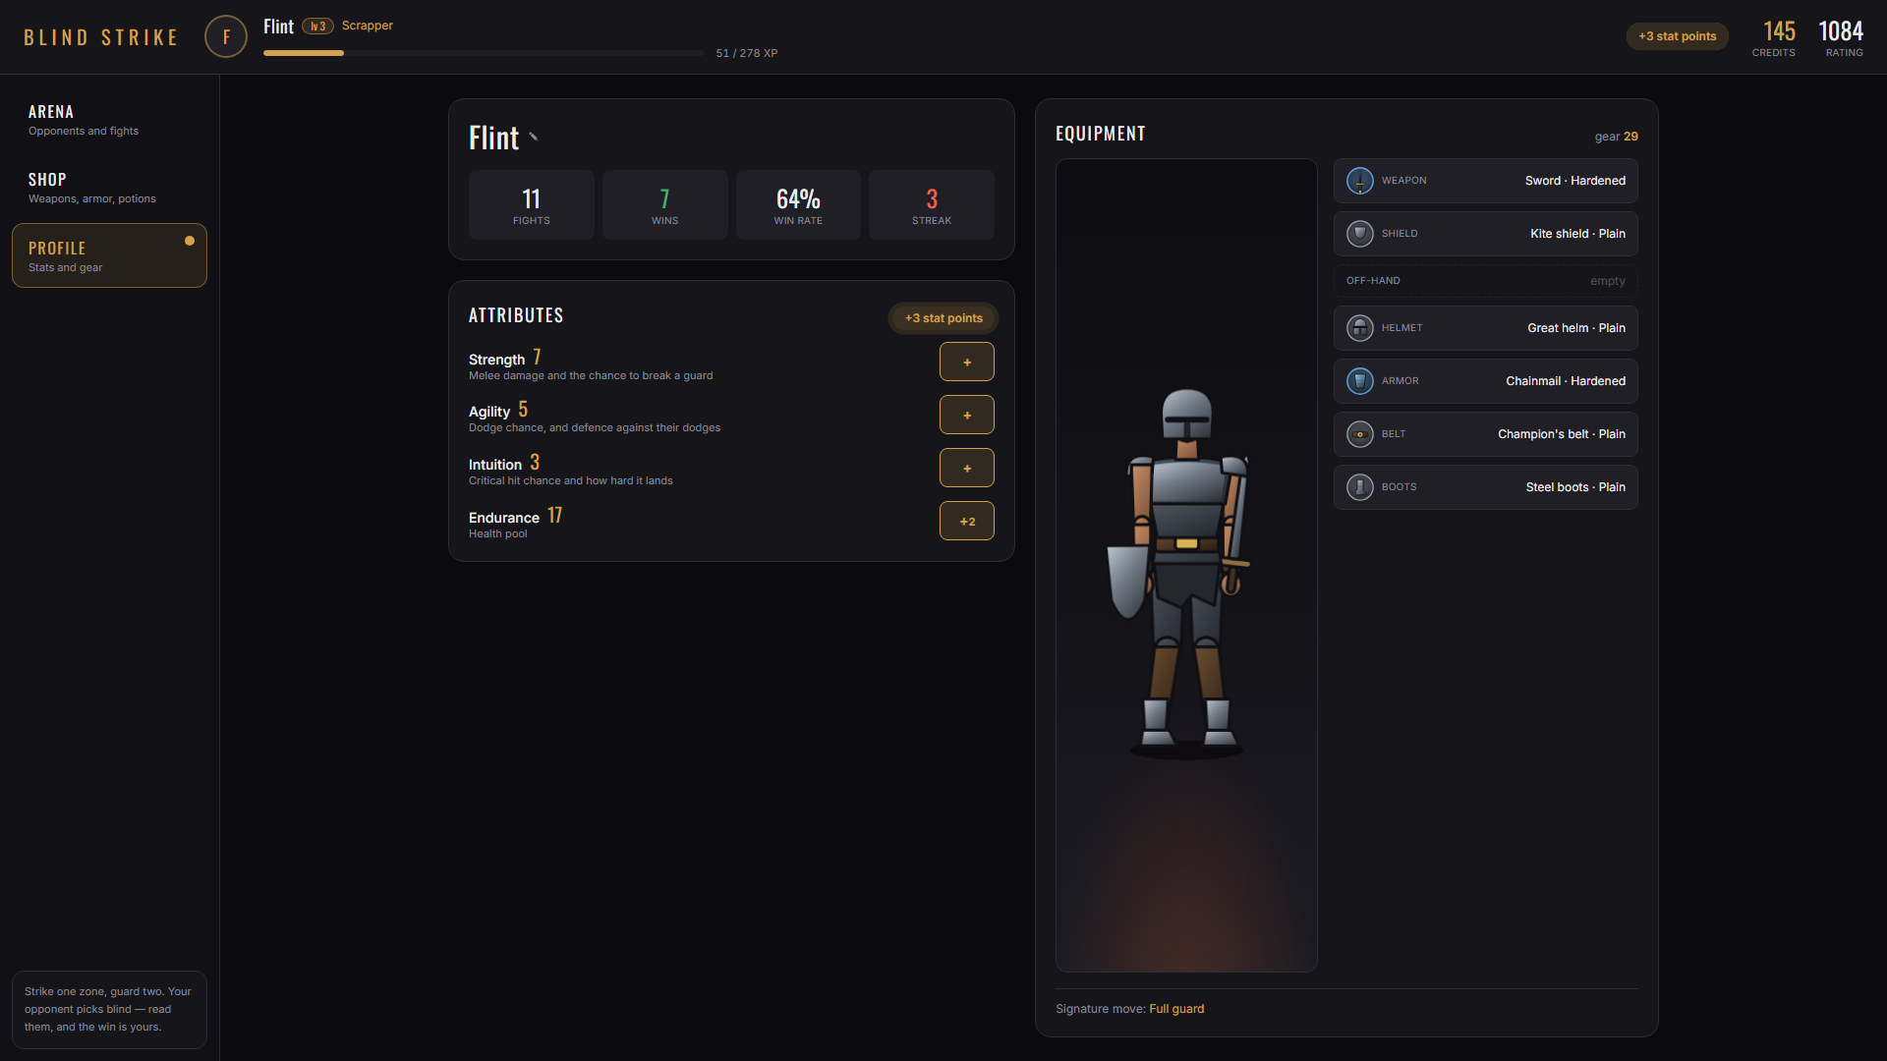The height and width of the screenshot is (1061, 1887).
Task: Click the Flint avatar circle icon
Action: tap(226, 37)
